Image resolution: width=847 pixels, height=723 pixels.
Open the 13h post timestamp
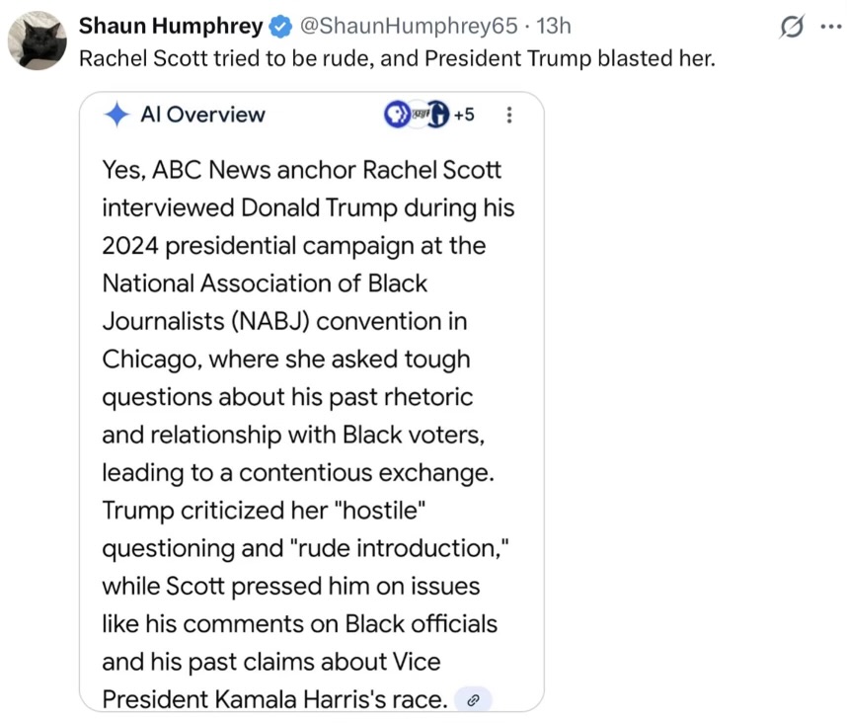pos(552,26)
